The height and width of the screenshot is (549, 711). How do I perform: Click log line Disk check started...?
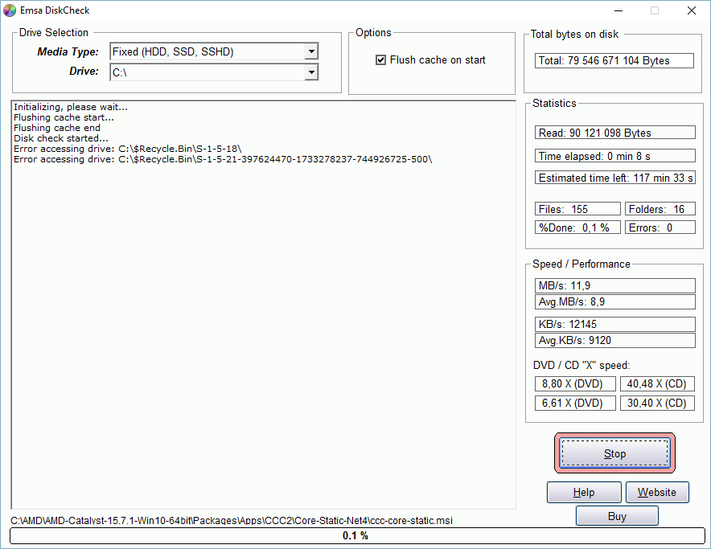pyautogui.click(x=61, y=138)
